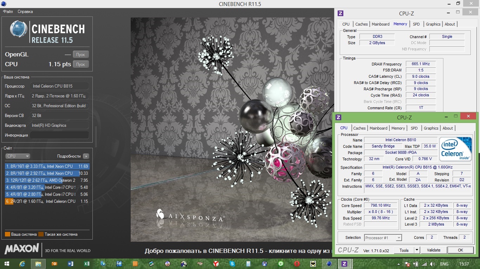The height and width of the screenshot is (269, 480).
Task: Click the taskbar clock 15:37
Action: click(x=464, y=264)
